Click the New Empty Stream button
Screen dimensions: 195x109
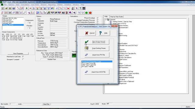tap(97, 42)
